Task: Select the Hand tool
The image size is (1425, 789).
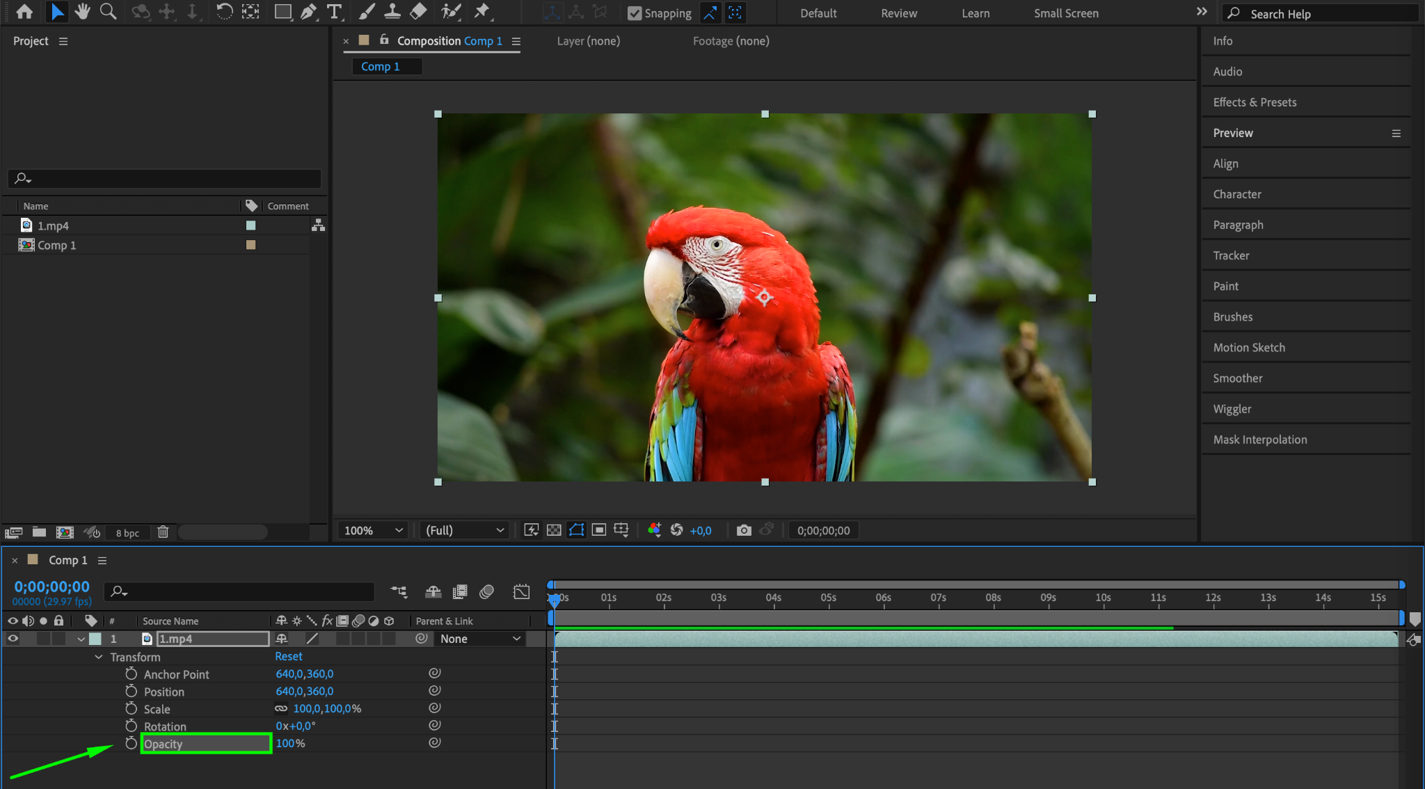Action: (83, 11)
